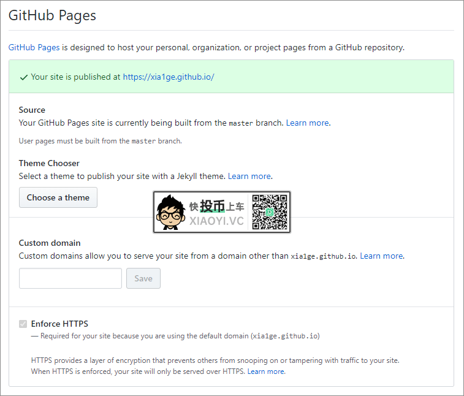This screenshot has height=396, width=464.
Task: Click Learn more in Custom domain section
Action: (381, 256)
